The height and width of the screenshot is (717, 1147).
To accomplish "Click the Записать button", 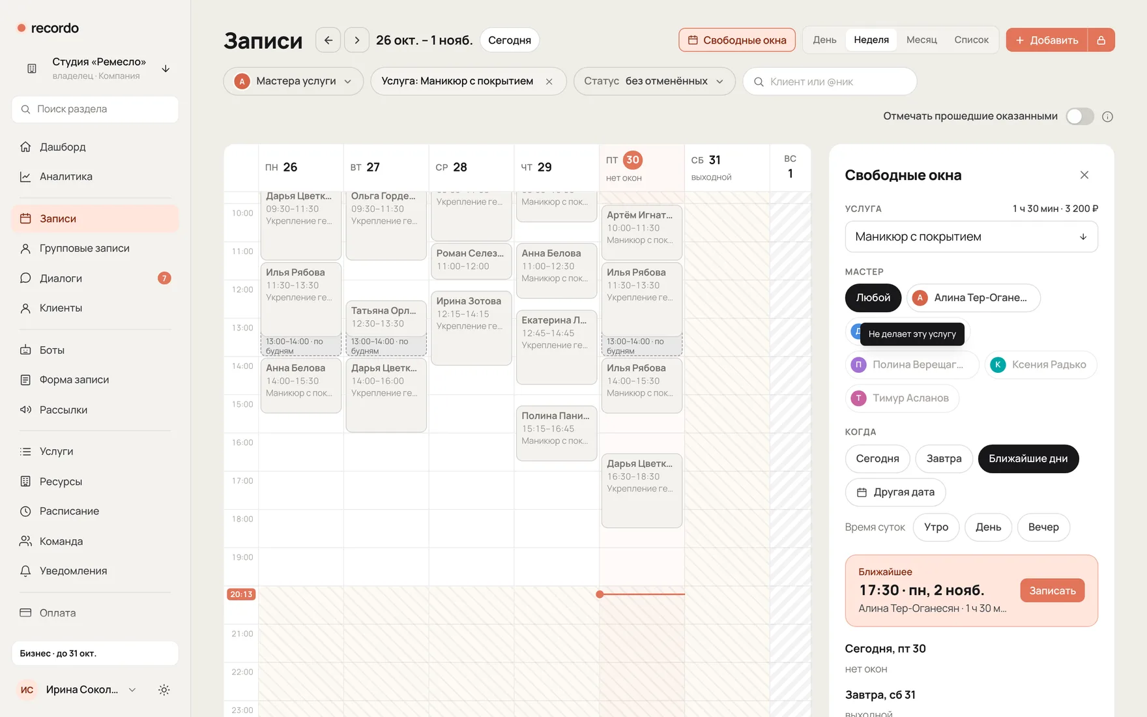I will click(x=1053, y=591).
